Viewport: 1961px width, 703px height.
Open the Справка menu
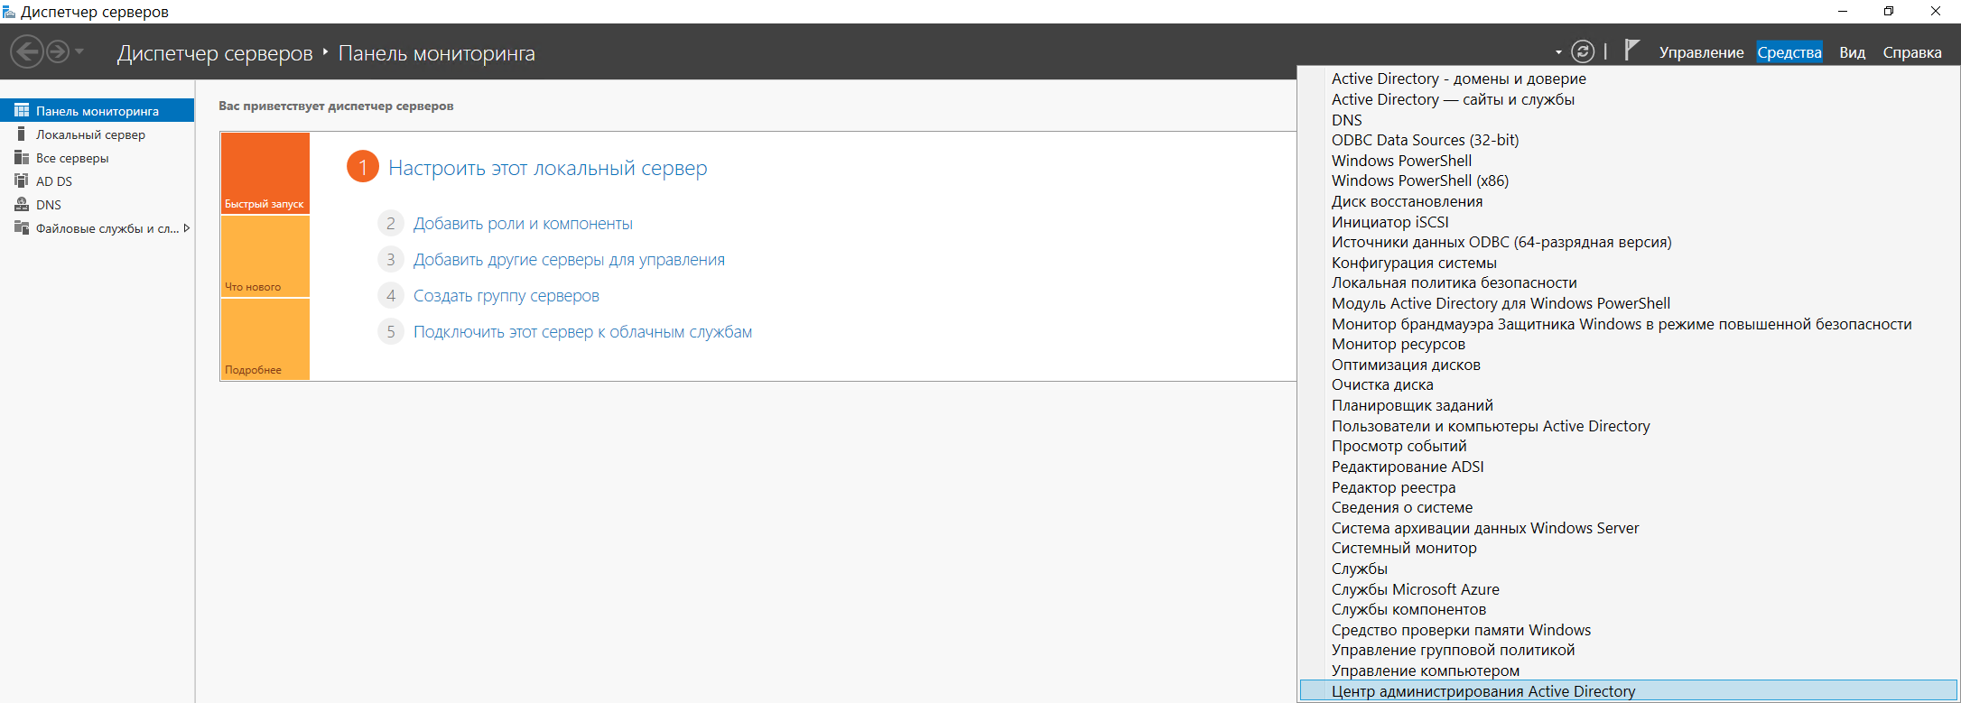click(x=1911, y=52)
